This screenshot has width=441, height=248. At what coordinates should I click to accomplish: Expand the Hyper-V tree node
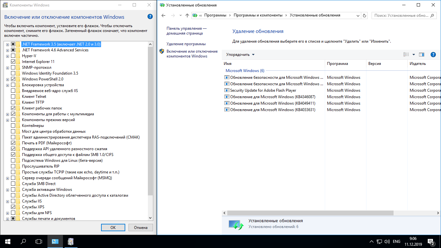pos(7,56)
